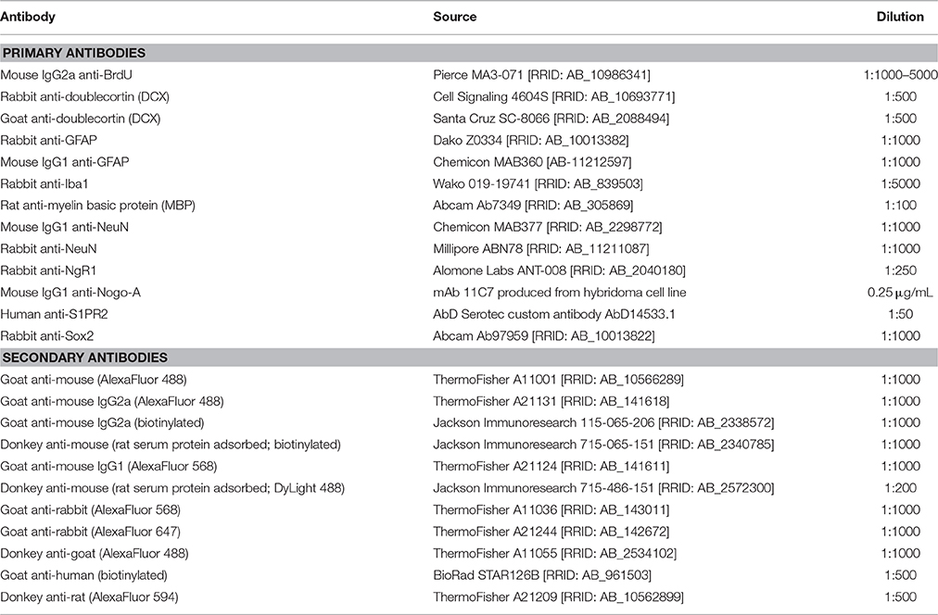Click Alomone Labs ANT-008 source entry
Screen dimensions: 938x615
pos(559,270)
